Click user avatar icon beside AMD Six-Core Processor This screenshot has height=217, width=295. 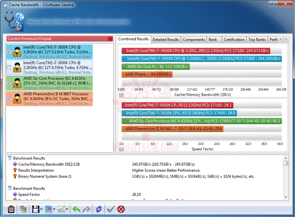(x=17, y=83)
